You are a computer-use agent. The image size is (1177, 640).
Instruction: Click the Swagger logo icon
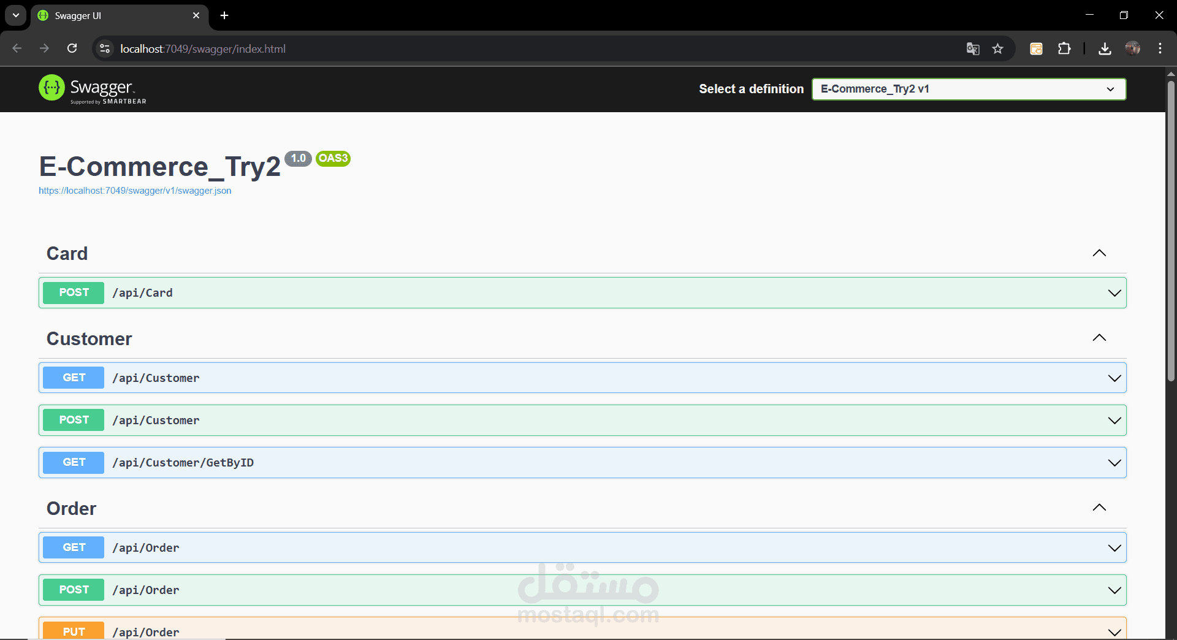[x=51, y=88]
